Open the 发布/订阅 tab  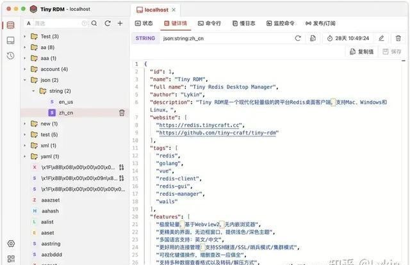(320, 23)
